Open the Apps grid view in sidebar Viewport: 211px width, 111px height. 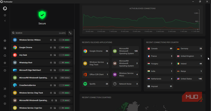(x=5, y=48)
